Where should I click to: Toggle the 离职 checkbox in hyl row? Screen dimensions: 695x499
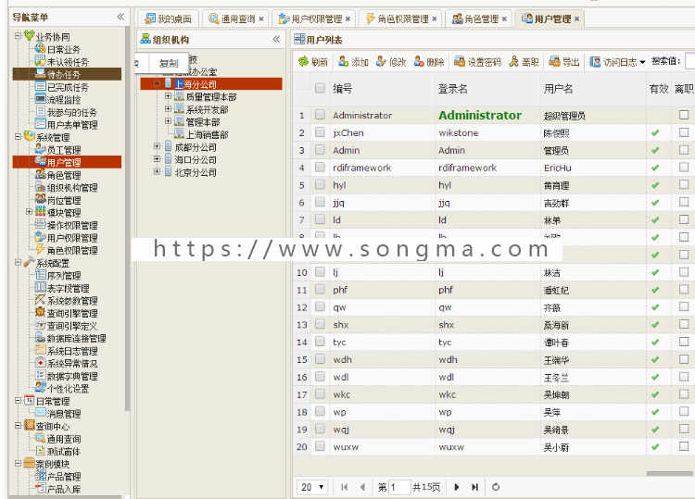pos(684,184)
